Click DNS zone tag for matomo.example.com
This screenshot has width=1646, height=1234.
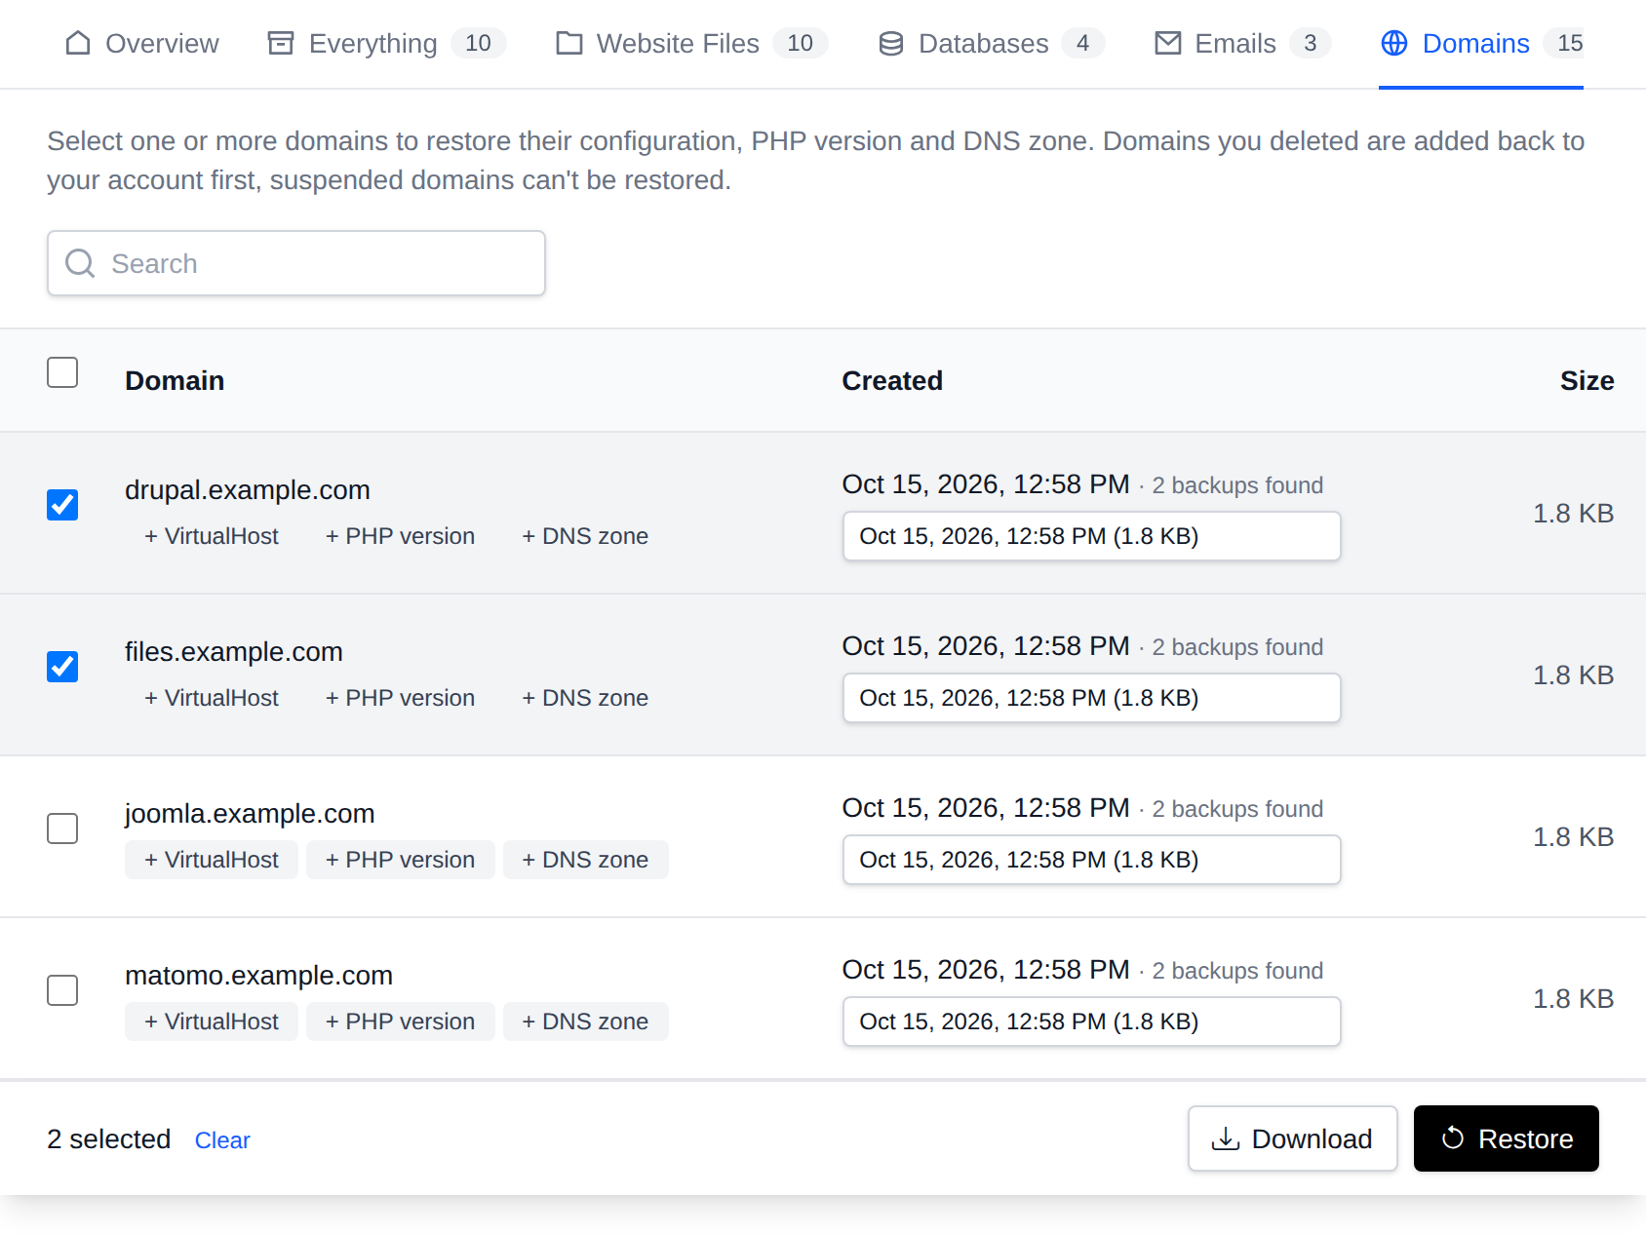[586, 1022]
